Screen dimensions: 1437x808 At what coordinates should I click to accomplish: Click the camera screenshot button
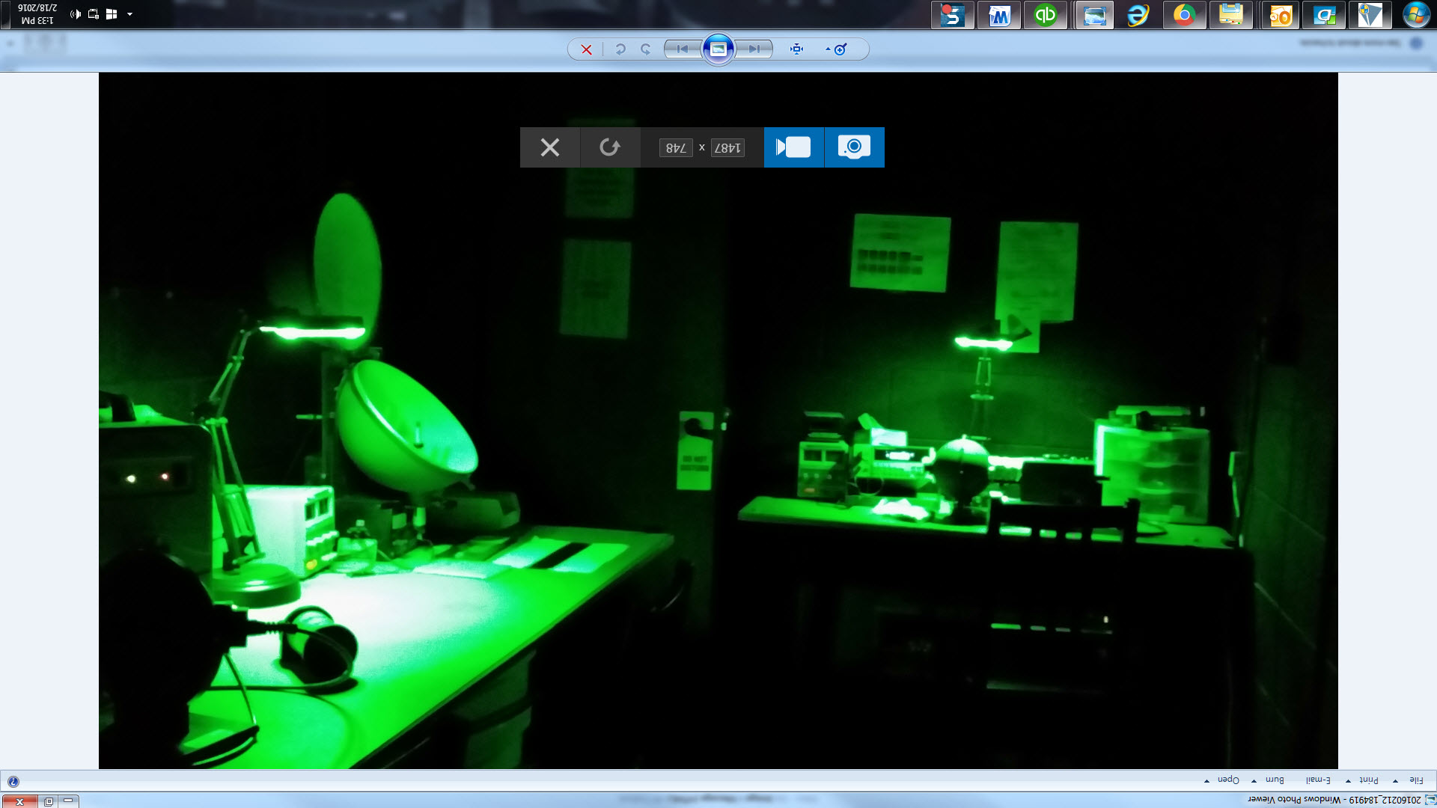coord(854,147)
